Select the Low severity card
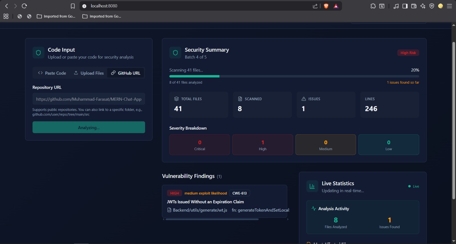 point(389,145)
